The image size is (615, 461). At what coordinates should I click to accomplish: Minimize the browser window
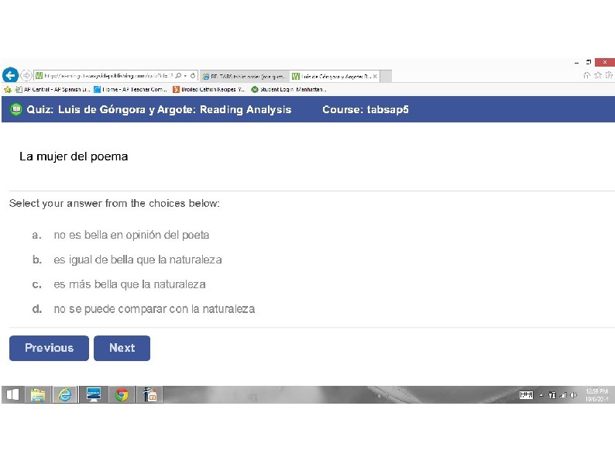click(x=576, y=63)
